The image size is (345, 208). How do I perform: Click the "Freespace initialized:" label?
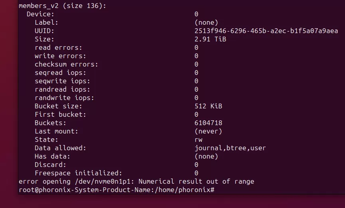pyautogui.click(x=78, y=173)
